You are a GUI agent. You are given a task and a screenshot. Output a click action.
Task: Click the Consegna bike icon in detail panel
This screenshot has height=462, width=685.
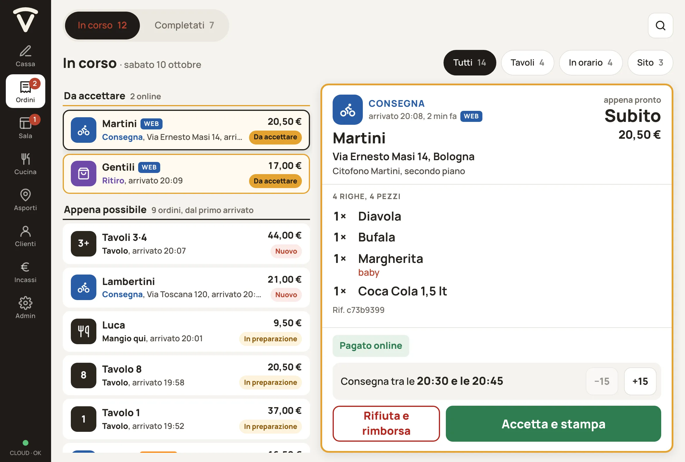point(347,110)
